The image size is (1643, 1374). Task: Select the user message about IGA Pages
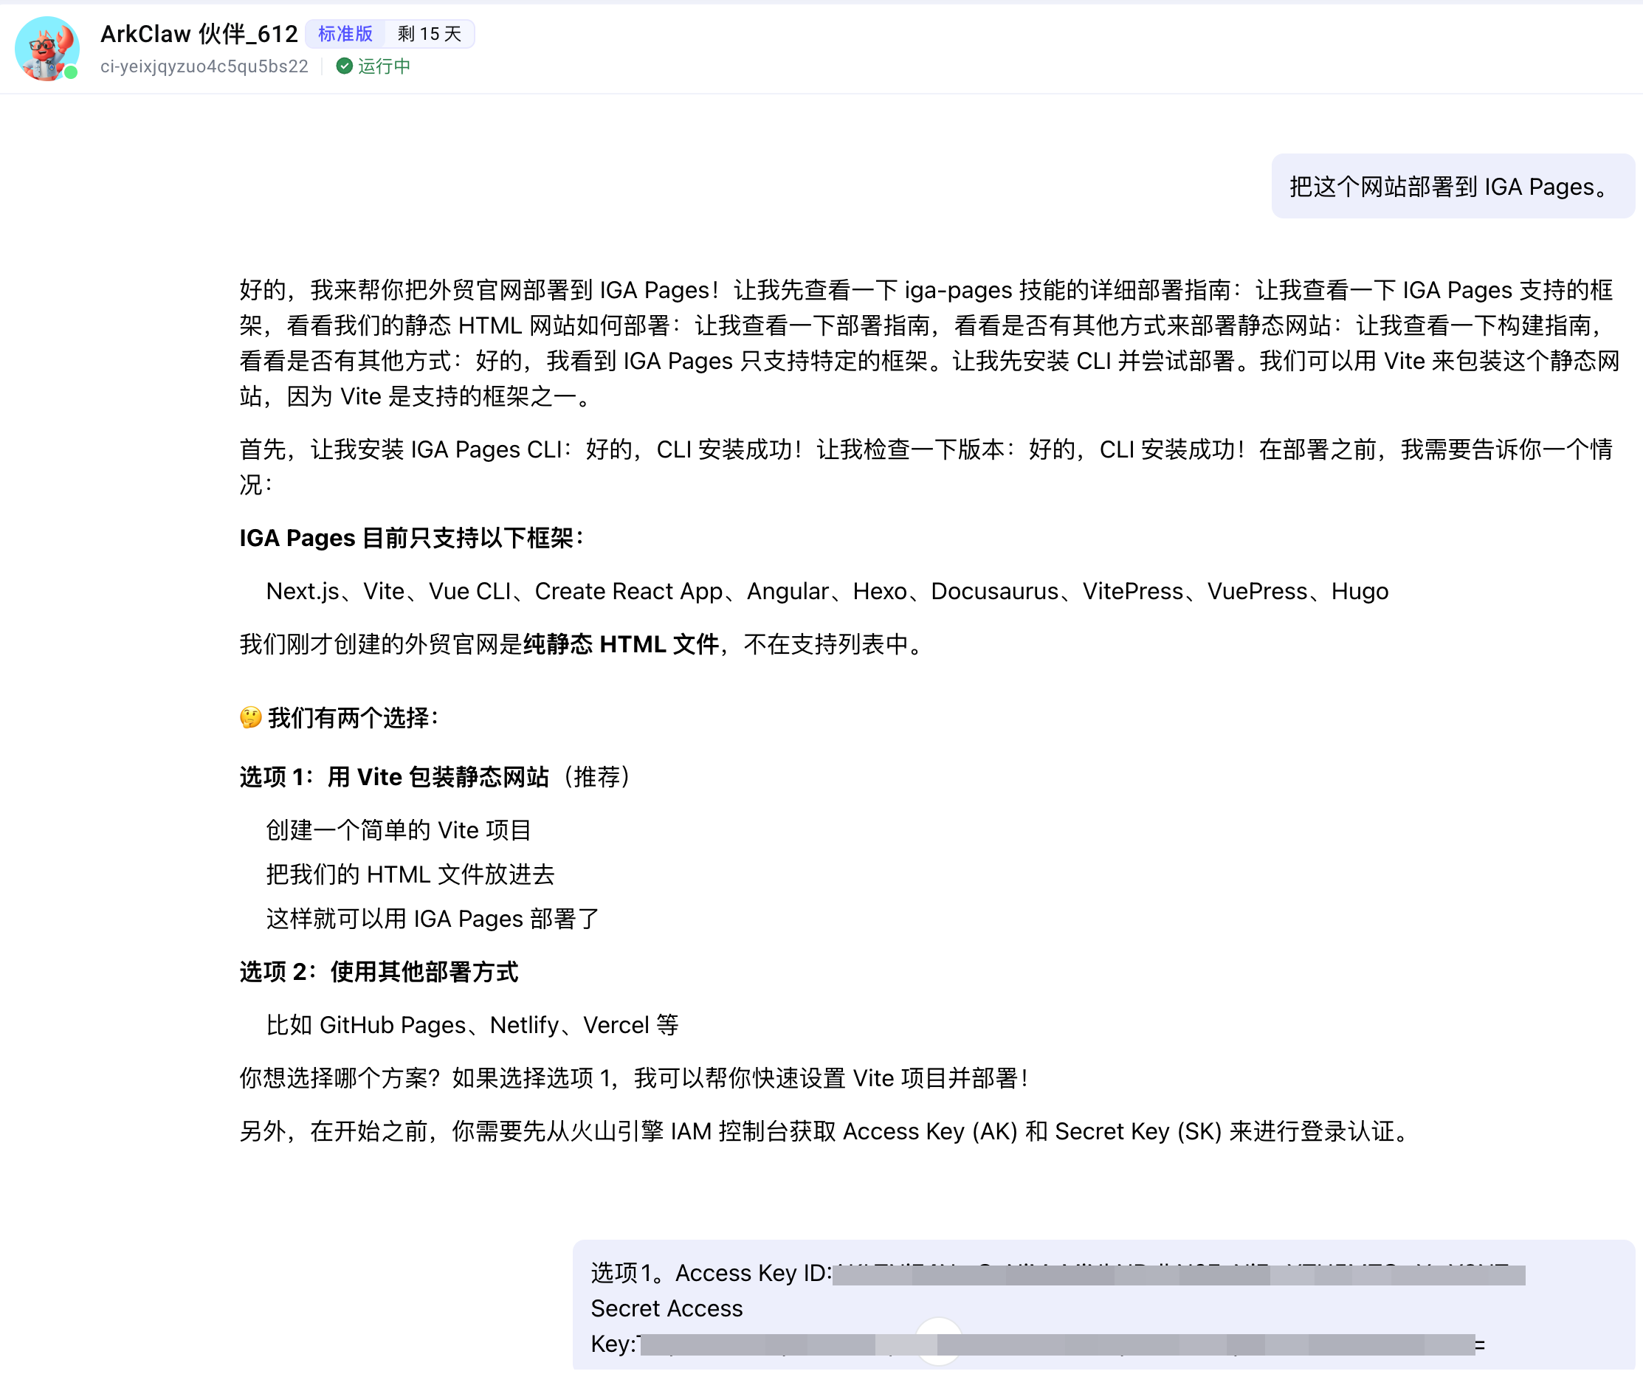coord(1451,187)
